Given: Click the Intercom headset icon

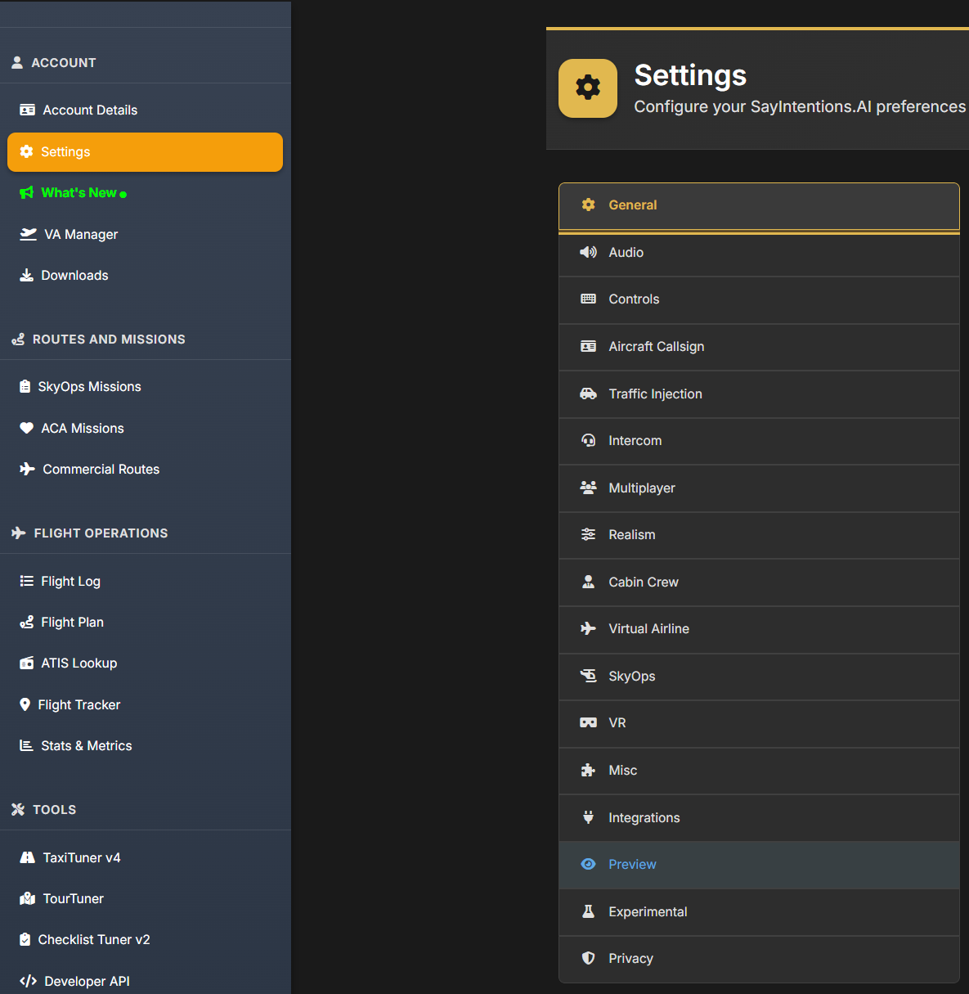Looking at the screenshot, I should tap(588, 440).
